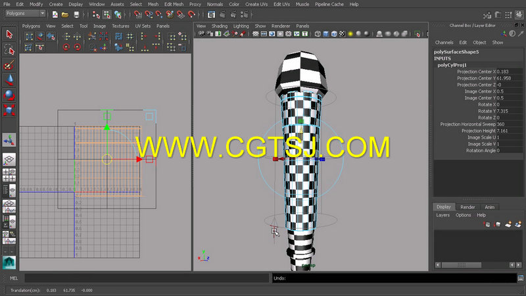Select the Move tool cone icon
The height and width of the screenshot is (296, 526).
point(9,80)
